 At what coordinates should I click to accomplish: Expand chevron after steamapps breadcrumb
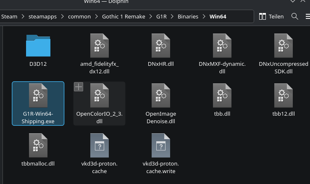point(62,16)
